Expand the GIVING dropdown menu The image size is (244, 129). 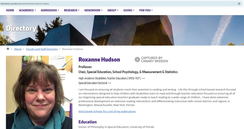point(129,10)
